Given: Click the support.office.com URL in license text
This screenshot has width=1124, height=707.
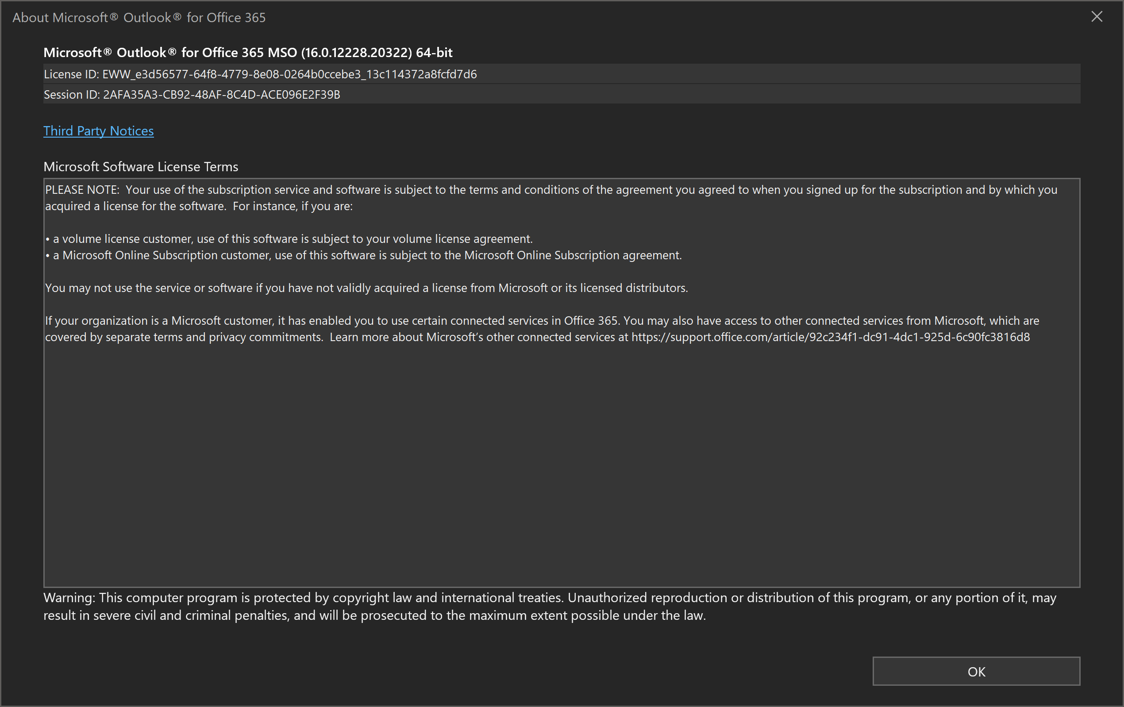Looking at the screenshot, I should (x=831, y=337).
